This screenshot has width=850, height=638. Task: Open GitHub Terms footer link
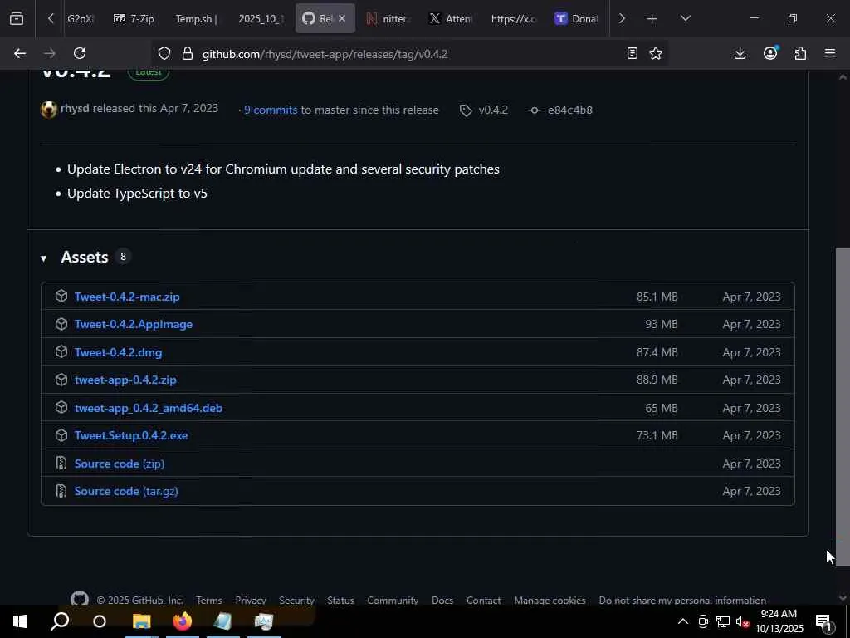[209, 600]
